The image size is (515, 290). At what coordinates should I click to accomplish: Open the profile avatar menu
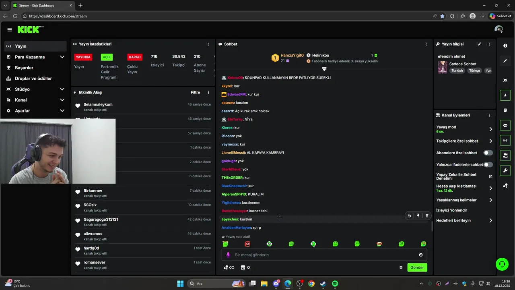click(x=499, y=29)
